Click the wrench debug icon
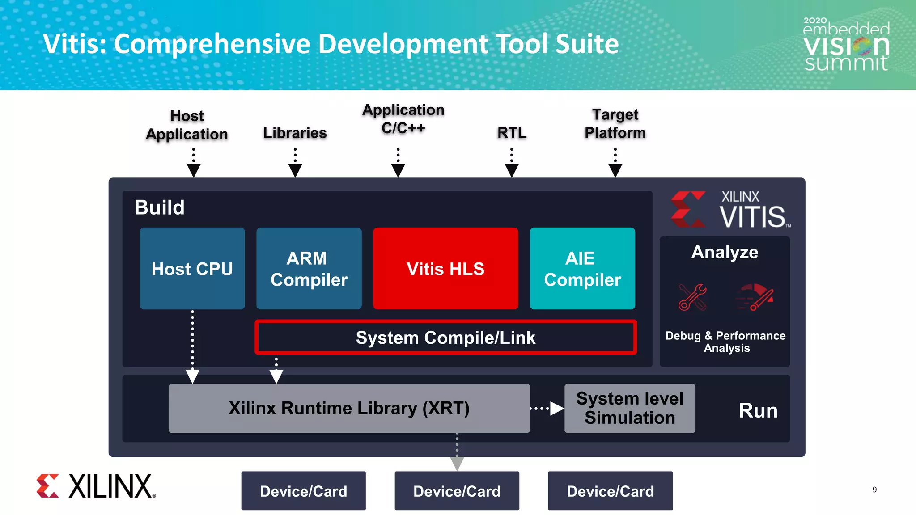Viewport: 916px width, 515px height. 692,297
